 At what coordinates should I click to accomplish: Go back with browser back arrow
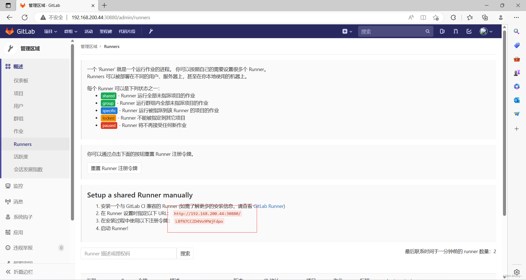10,18
